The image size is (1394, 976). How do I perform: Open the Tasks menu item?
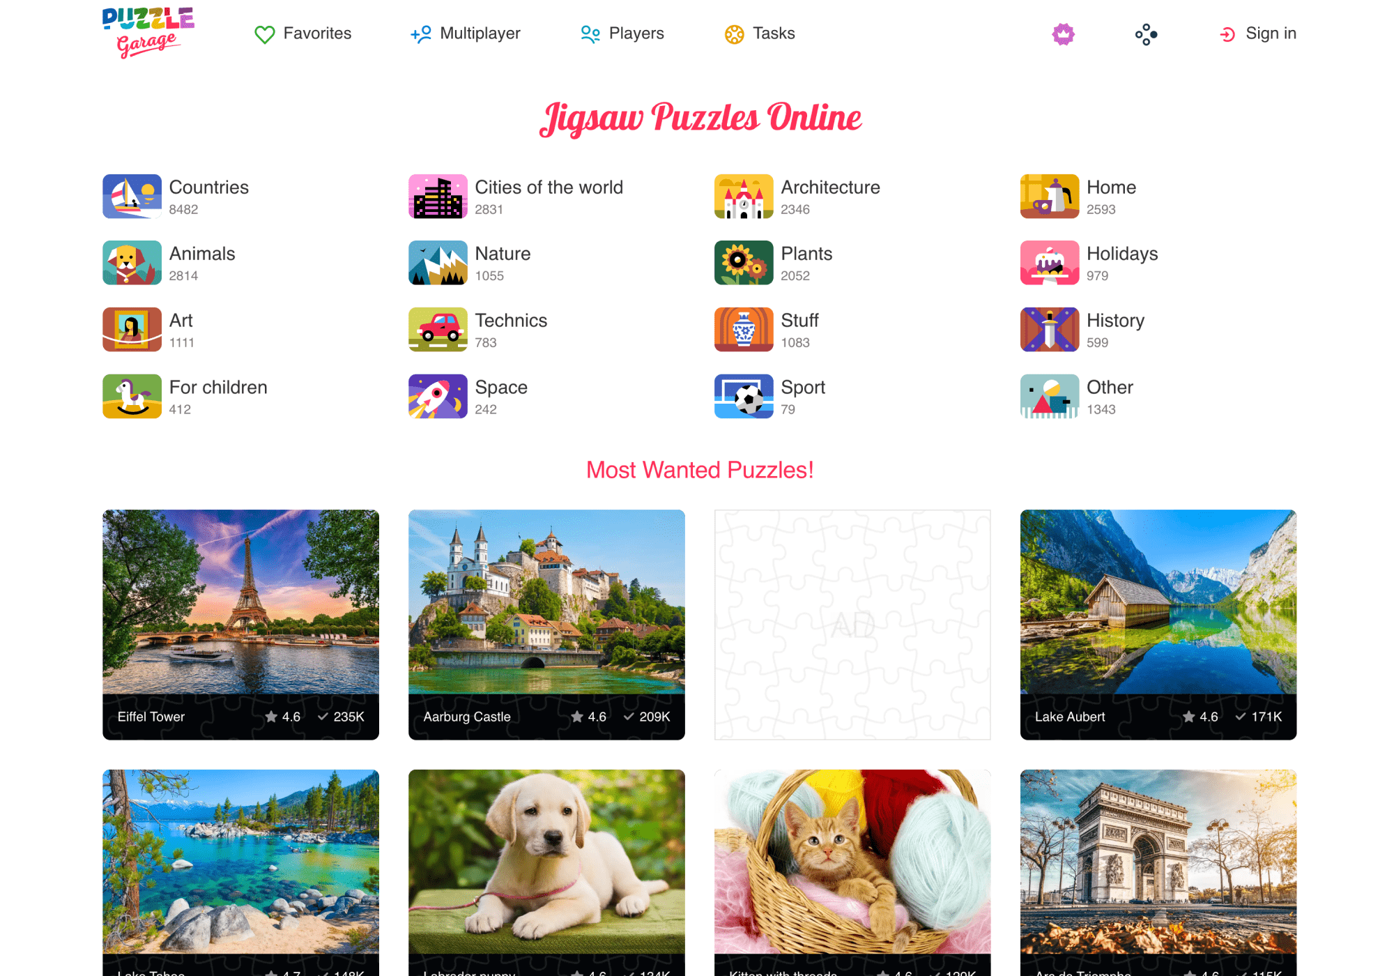coord(760,33)
